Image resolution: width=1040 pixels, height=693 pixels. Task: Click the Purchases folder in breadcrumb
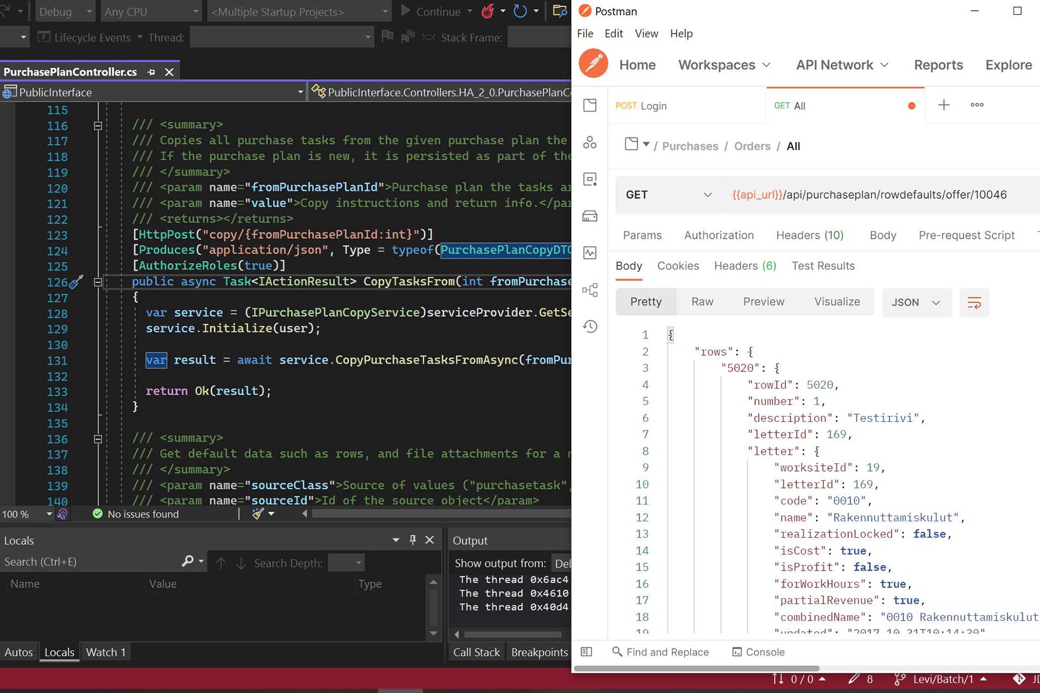click(688, 146)
